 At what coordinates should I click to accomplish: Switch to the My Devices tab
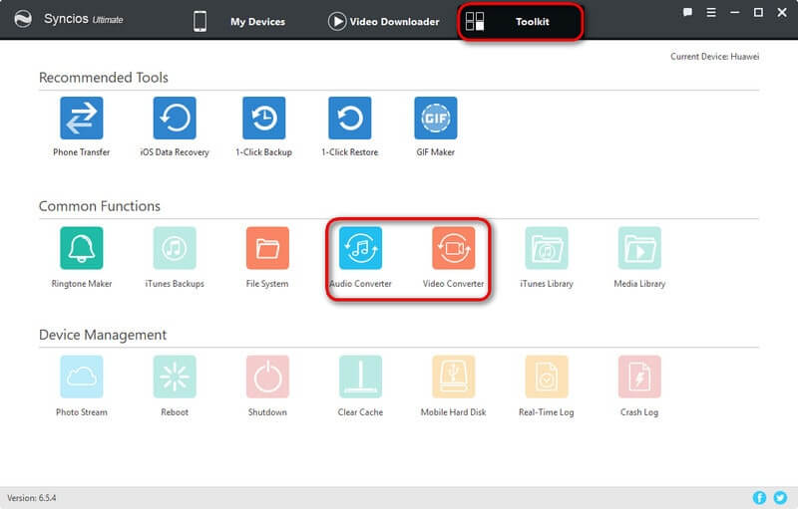239,21
